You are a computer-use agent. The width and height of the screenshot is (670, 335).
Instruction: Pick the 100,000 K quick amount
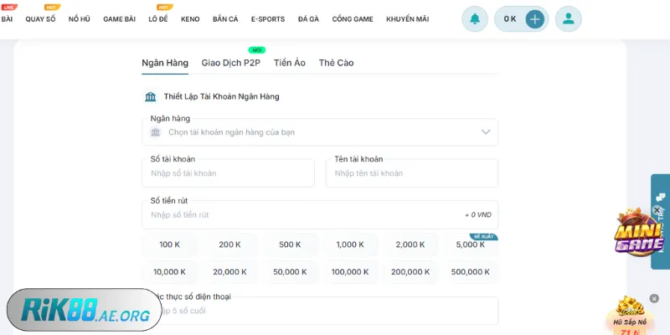(x=350, y=271)
